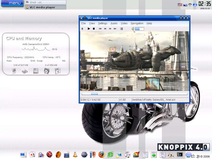Click the blue globe tray icon
Image resolution: width=212 pixels, height=159 pixels.
(x=195, y=5)
